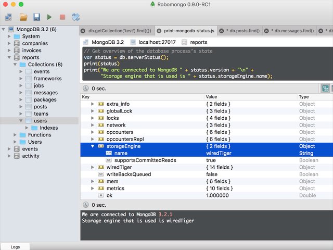Click the reports database icon in query header
The height and width of the screenshot is (250, 333).
coord(184,42)
